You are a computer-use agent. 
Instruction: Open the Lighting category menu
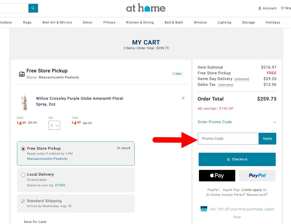click(224, 22)
